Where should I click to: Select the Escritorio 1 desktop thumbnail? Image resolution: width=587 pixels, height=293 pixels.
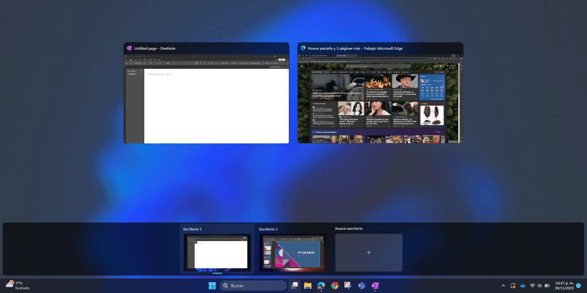217,252
